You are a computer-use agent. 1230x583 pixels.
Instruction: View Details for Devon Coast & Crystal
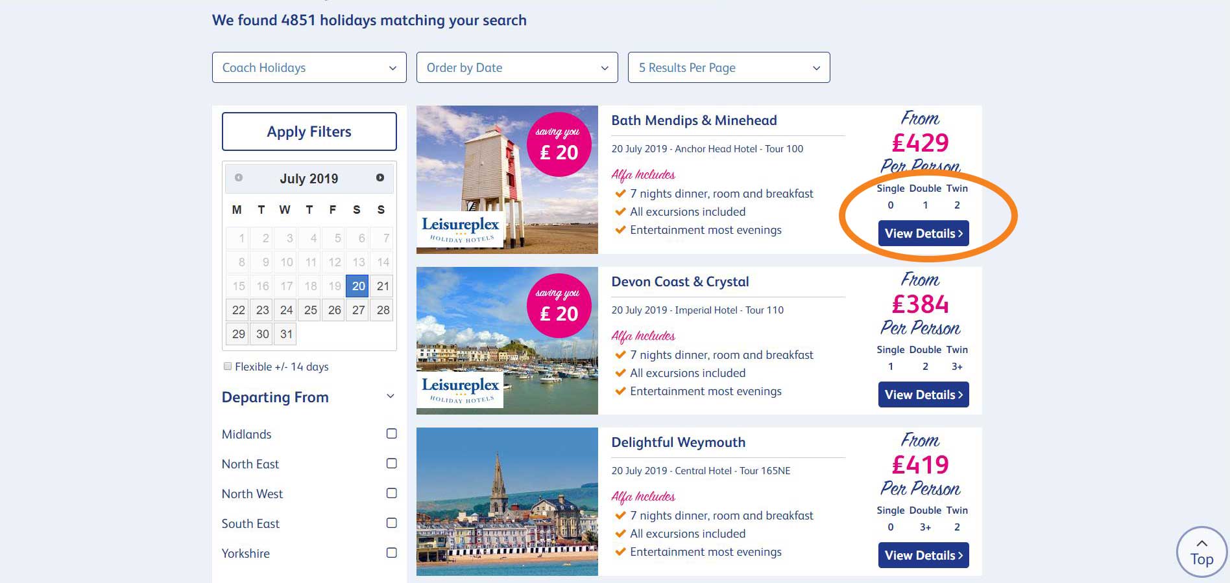coord(923,394)
